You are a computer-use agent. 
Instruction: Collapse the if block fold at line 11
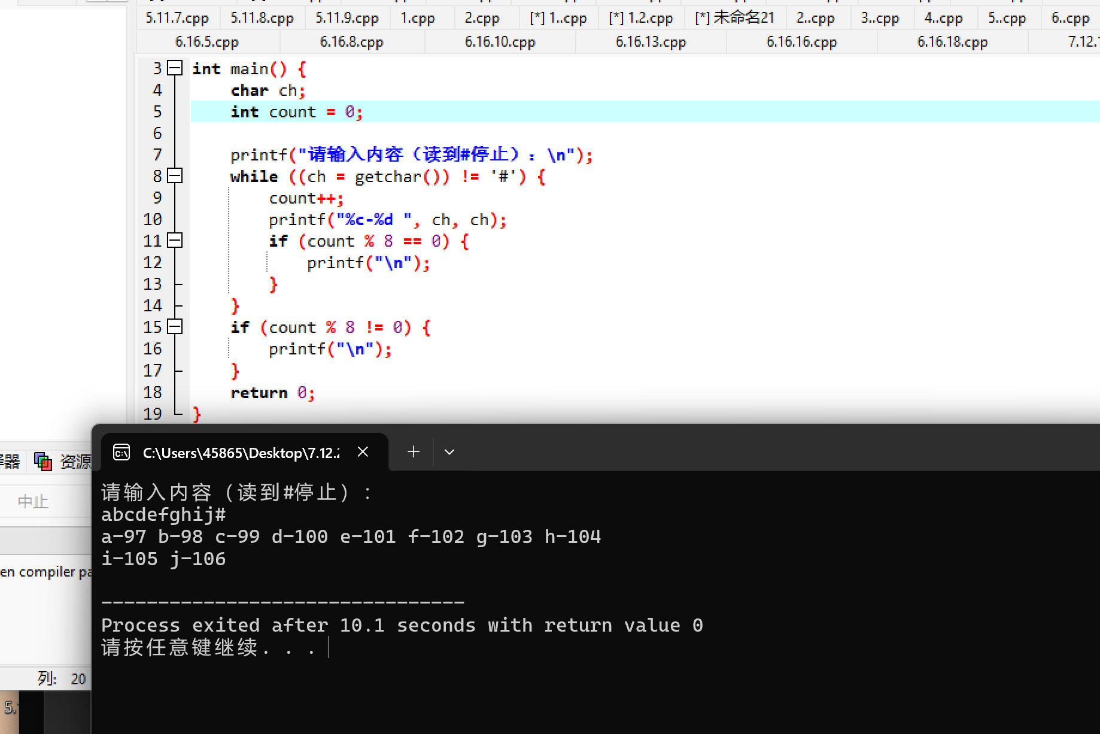175,241
